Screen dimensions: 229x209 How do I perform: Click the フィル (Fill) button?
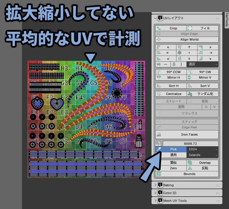(203, 28)
